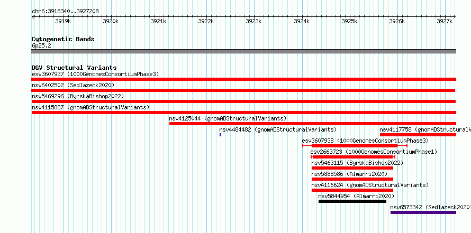Click the 6p25.2 band label

coord(41,45)
